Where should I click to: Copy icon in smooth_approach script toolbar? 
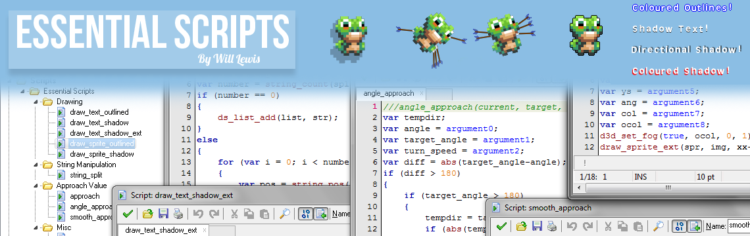coord(622,226)
